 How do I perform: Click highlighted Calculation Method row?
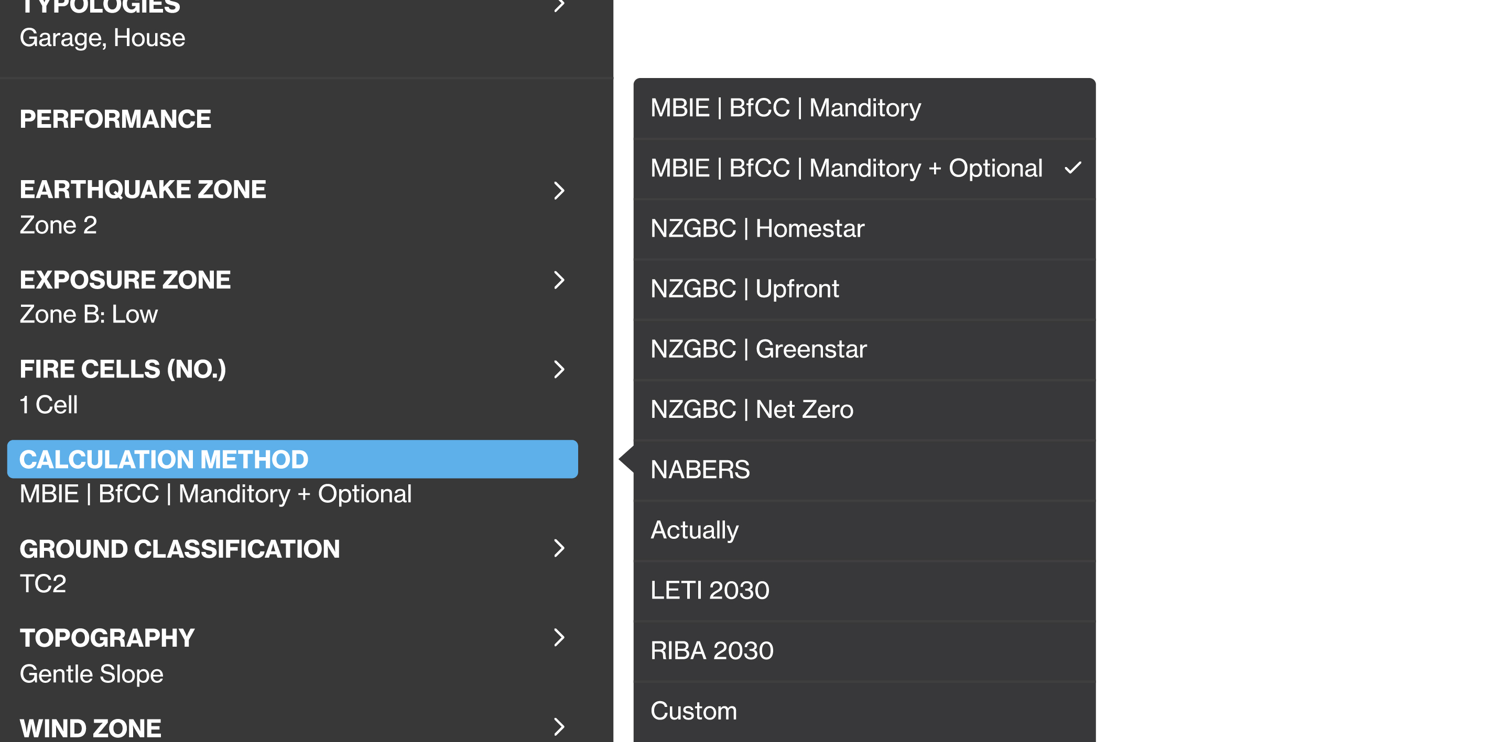tap(292, 459)
